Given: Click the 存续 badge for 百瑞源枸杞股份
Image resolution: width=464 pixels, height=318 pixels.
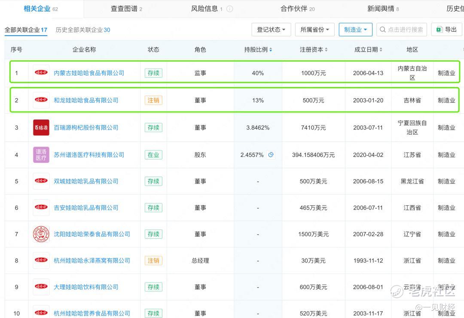Looking at the screenshot, I should click(153, 128).
